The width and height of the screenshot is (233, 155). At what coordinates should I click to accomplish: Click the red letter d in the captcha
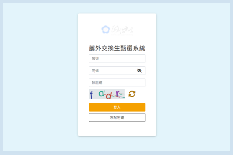tap(109, 95)
